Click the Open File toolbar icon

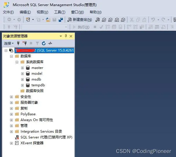click(x=48, y=20)
